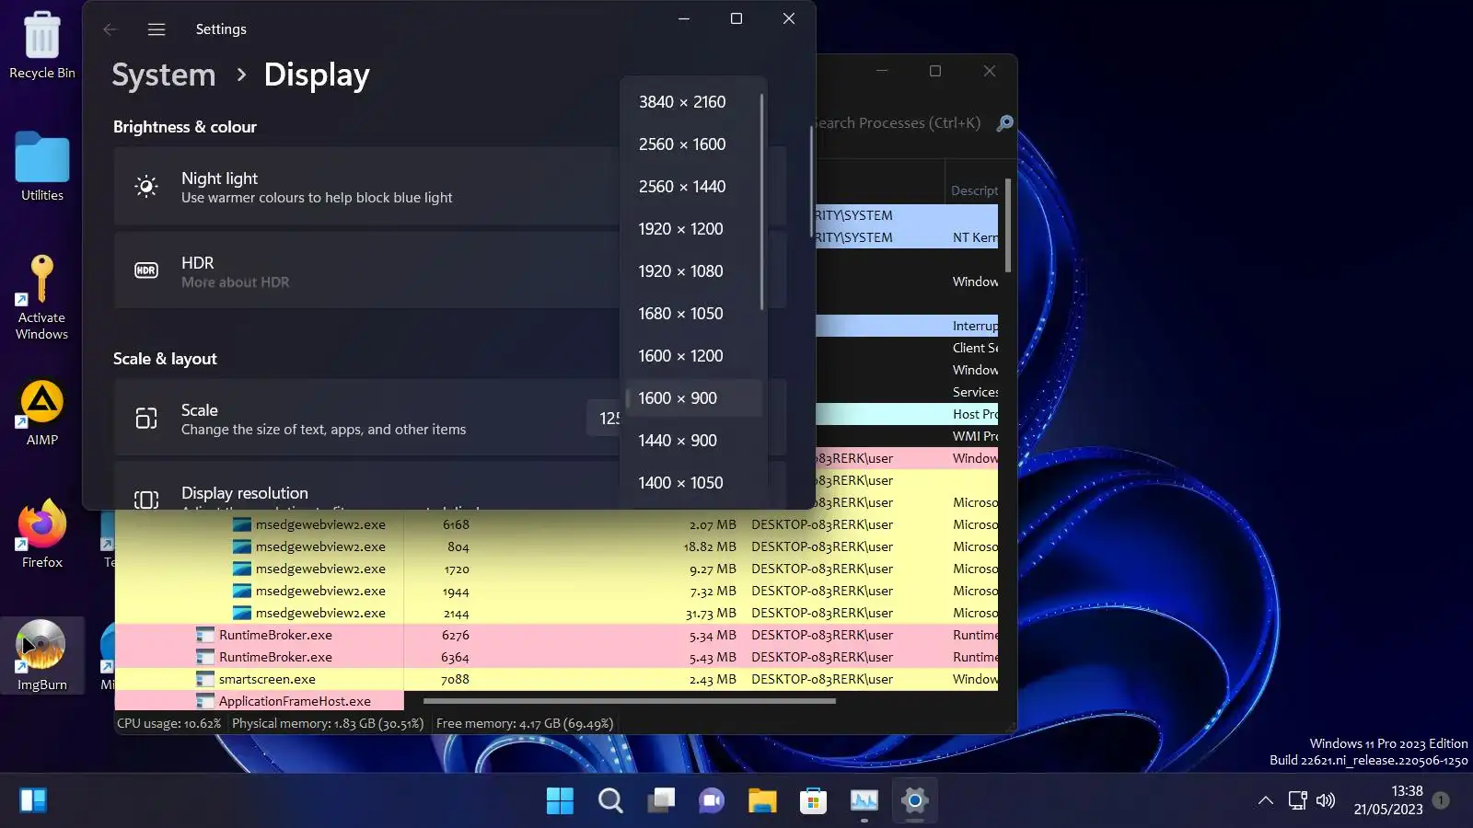1473x828 pixels.
Task: Select msedgewebview2.exe process with PID 1944
Action: point(556,591)
